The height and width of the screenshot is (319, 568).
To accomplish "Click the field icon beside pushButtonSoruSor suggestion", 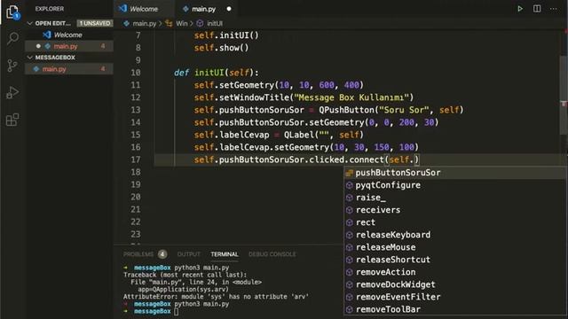I will tap(349, 173).
